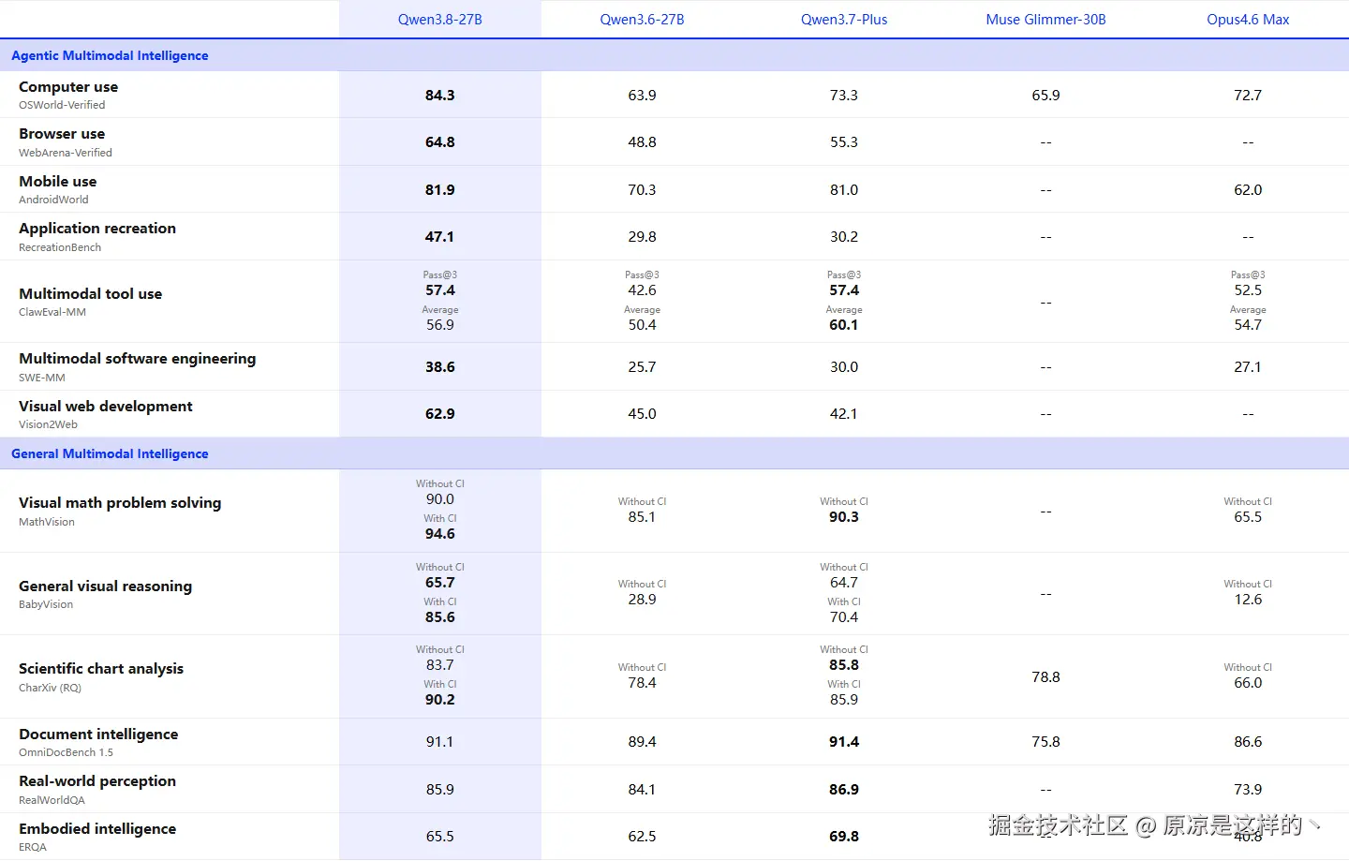This screenshot has width=1349, height=861.
Task: Click the 69.8 Embodied intelligence score
Action: [x=844, y=837]
